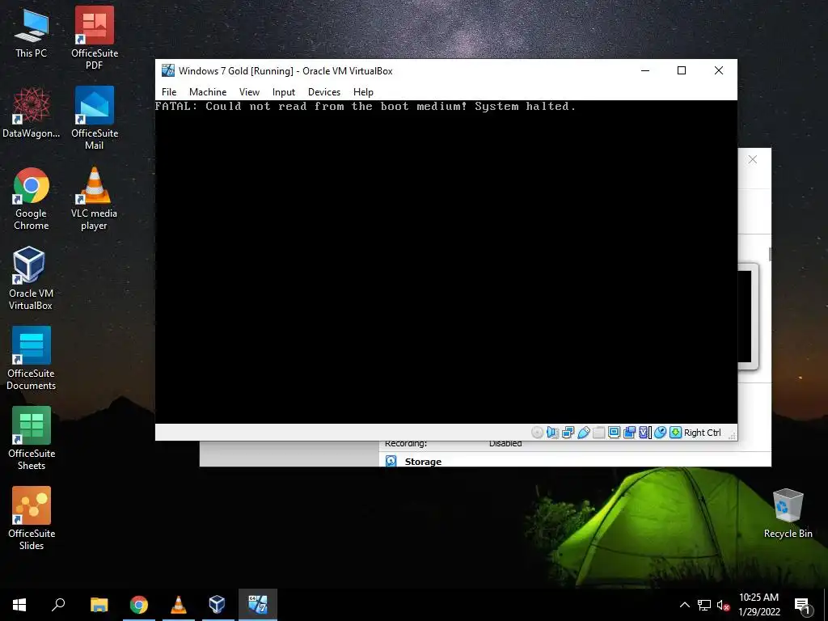Select the OfficeSuite Slides desktop shortcut
828x621 pixels.
[x=32, y=519]
